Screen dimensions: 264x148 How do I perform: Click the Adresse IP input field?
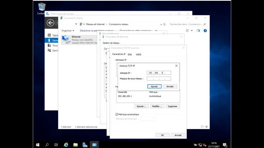pos(159,73)
